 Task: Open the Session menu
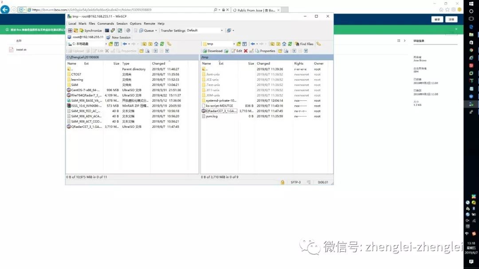click(x=122, y=23)
